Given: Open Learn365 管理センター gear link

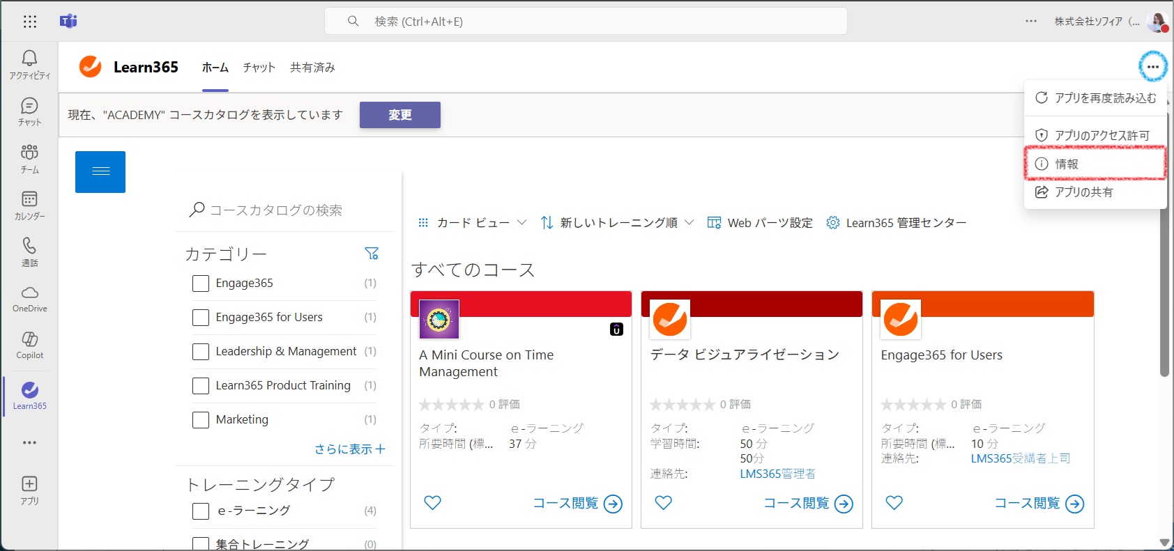Looking at the screenshot, I should coord(896,223).
